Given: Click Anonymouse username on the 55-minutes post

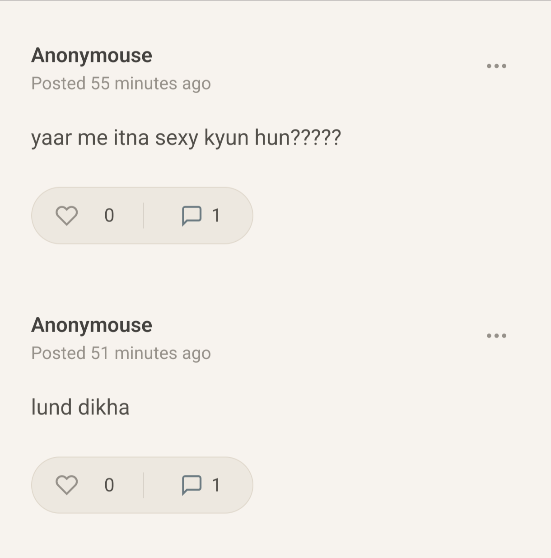Looking at the screenshot, I should 92,56.
